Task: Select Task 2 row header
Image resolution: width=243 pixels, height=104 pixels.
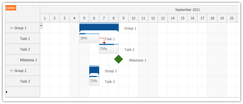Action: (23, 49)
